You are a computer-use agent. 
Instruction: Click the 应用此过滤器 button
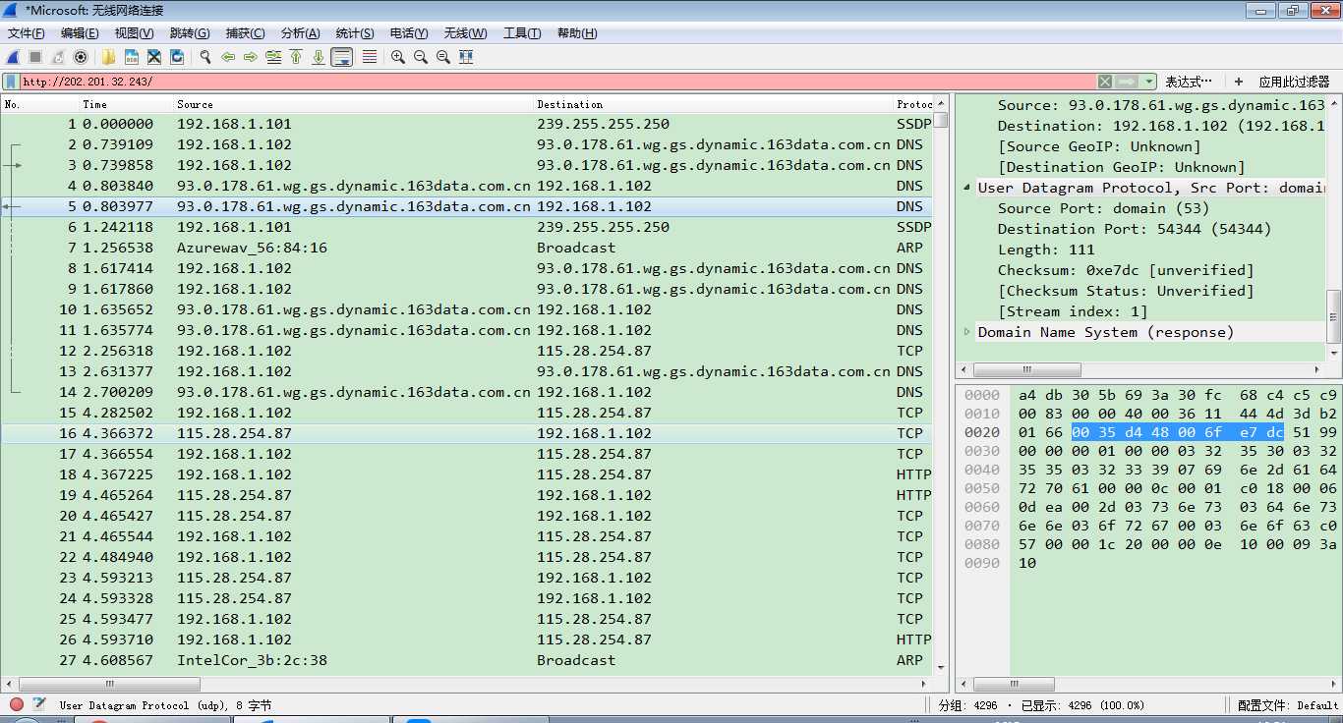(x=1294, y=82)
